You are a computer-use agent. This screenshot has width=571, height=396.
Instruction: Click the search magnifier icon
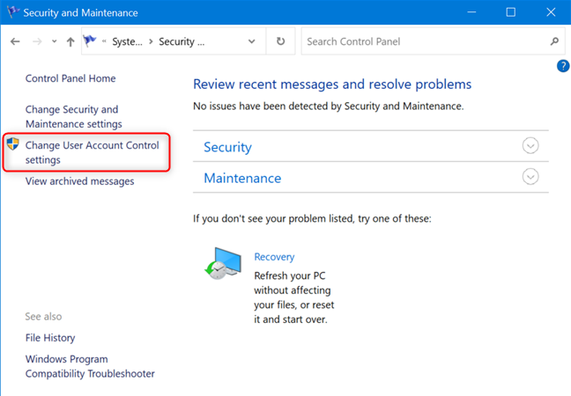tap(554, 41)
